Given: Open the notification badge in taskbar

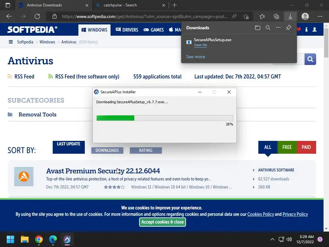Looking at the screenshot, I should tap(320, 239).
